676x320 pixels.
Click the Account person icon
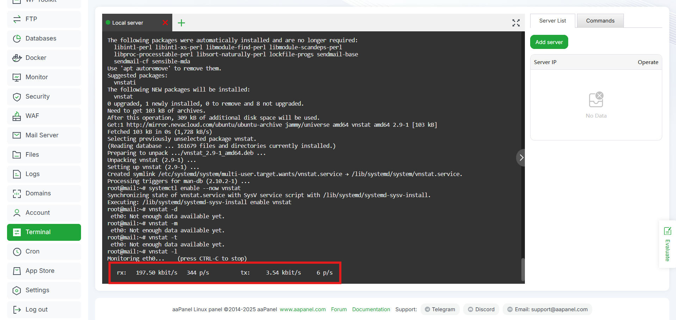(17, 213)
